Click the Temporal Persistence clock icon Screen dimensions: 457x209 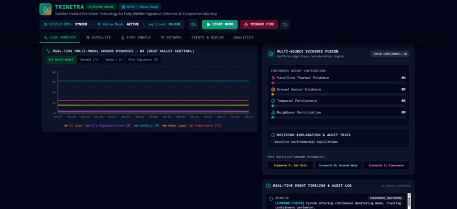pos(273,101)
